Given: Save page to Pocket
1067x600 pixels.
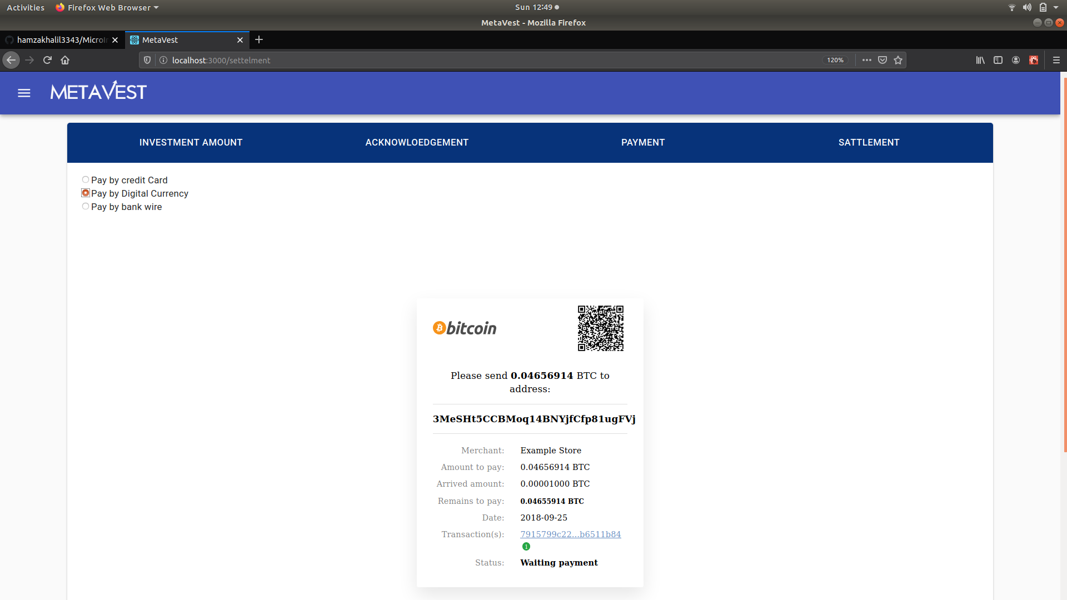Looking at the screenshot, I should point(882,60).
